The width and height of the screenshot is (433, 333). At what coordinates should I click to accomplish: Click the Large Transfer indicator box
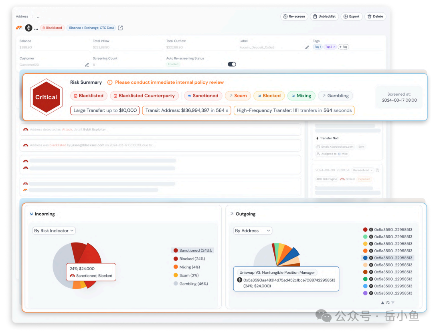[x=105, y=110]
